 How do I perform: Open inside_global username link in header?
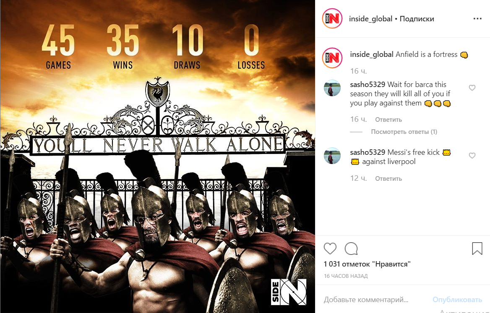click(370, 19)
